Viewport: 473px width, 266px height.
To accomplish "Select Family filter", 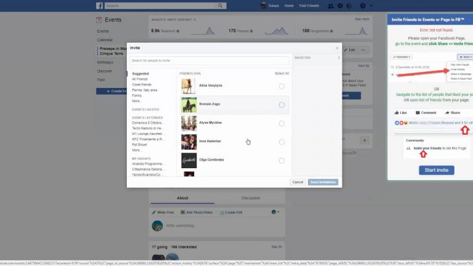I will tap(137, 95).
